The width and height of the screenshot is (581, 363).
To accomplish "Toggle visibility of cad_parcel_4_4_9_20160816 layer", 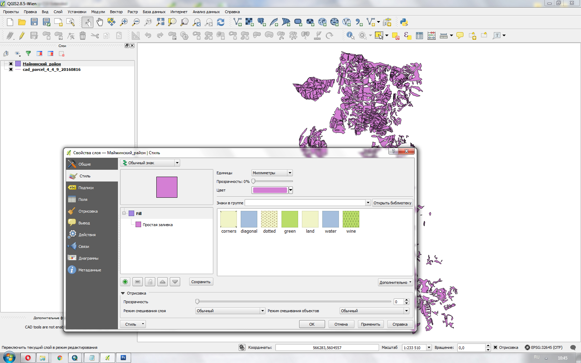I will point(11,69).
